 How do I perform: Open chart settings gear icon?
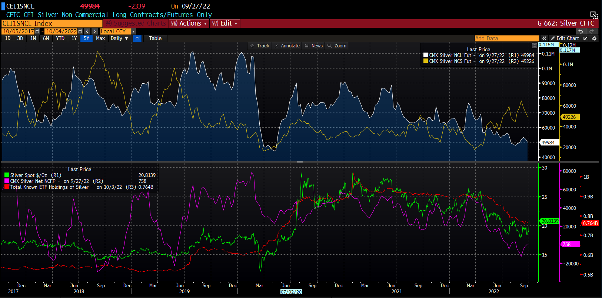click(x=594, y=38)
